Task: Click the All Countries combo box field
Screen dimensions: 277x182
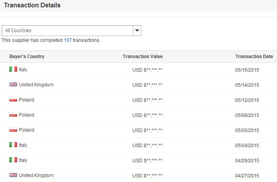Action: [67, 31]
